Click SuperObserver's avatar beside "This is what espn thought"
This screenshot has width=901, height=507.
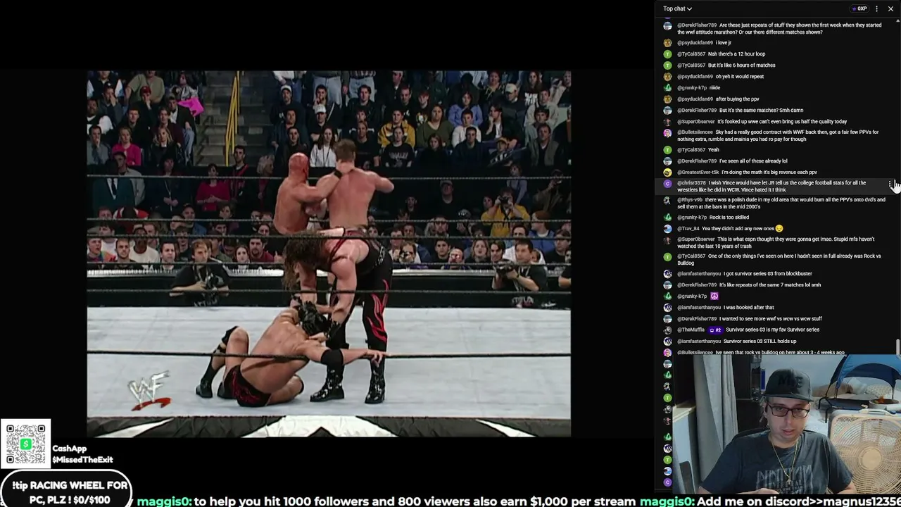pos(667,240)
